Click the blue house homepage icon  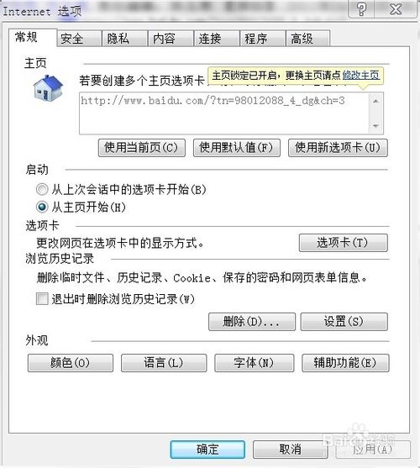pyautogui.click(x=48, y=87)
